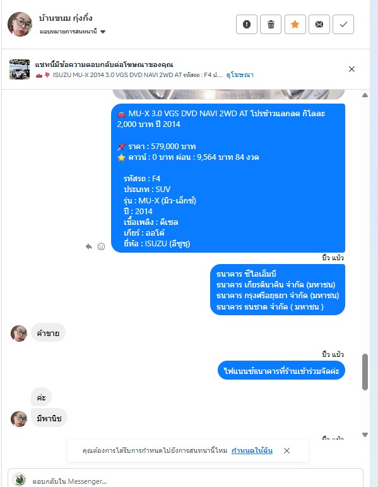The image size is (378, 487).
Task: Delete conversation using trash icon
Action: [271, 24]
